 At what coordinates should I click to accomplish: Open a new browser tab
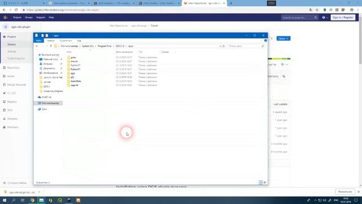coord(231,3)
